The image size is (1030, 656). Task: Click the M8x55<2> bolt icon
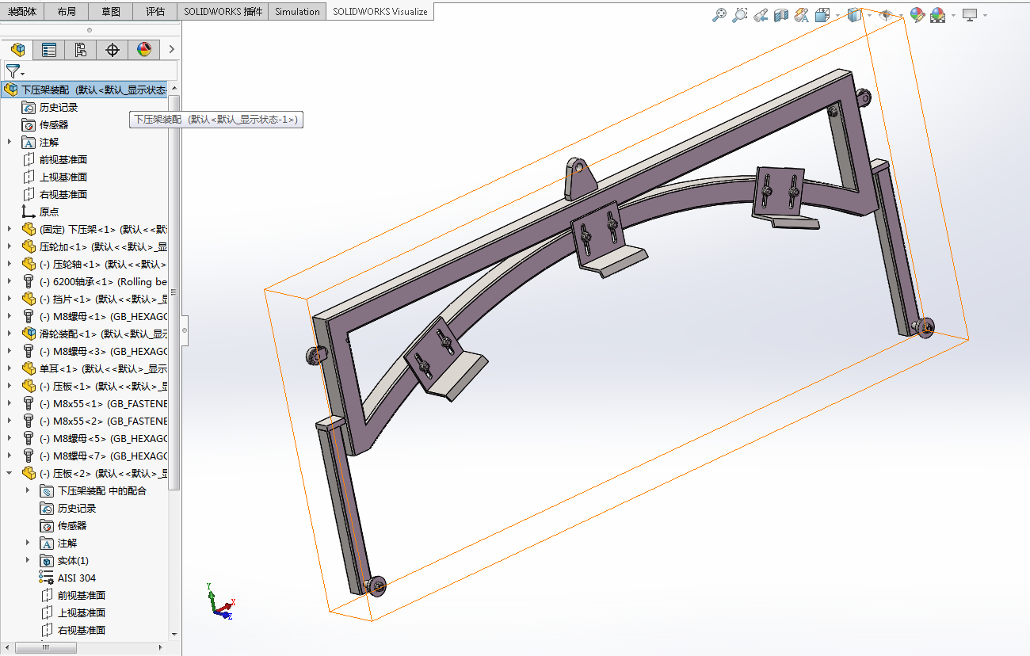click(29, 421)
